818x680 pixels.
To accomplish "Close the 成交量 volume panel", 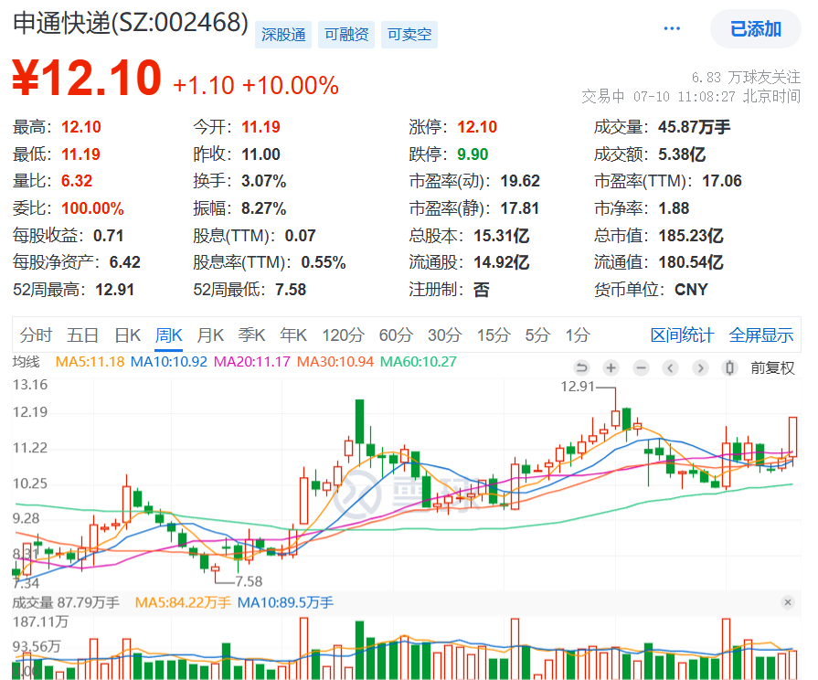I will 788,602.
